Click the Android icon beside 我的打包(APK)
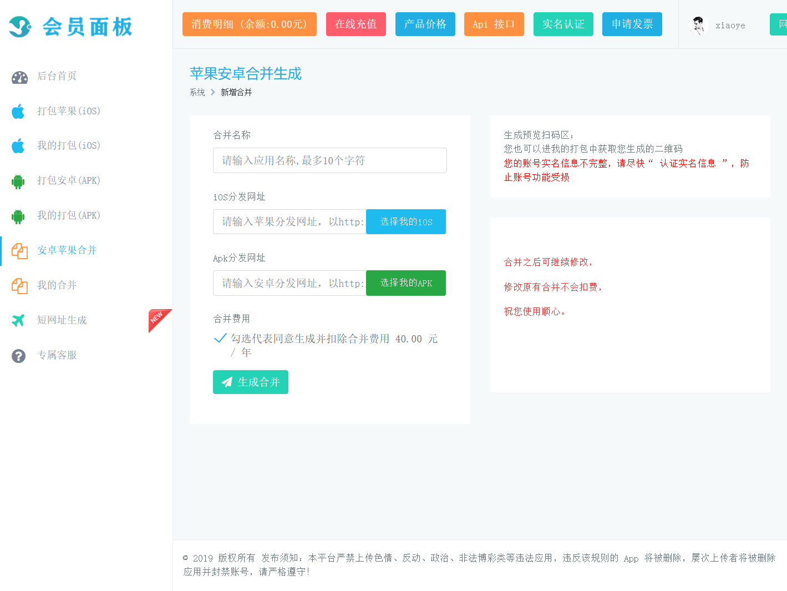787x591 pixels. pos(18,216)
